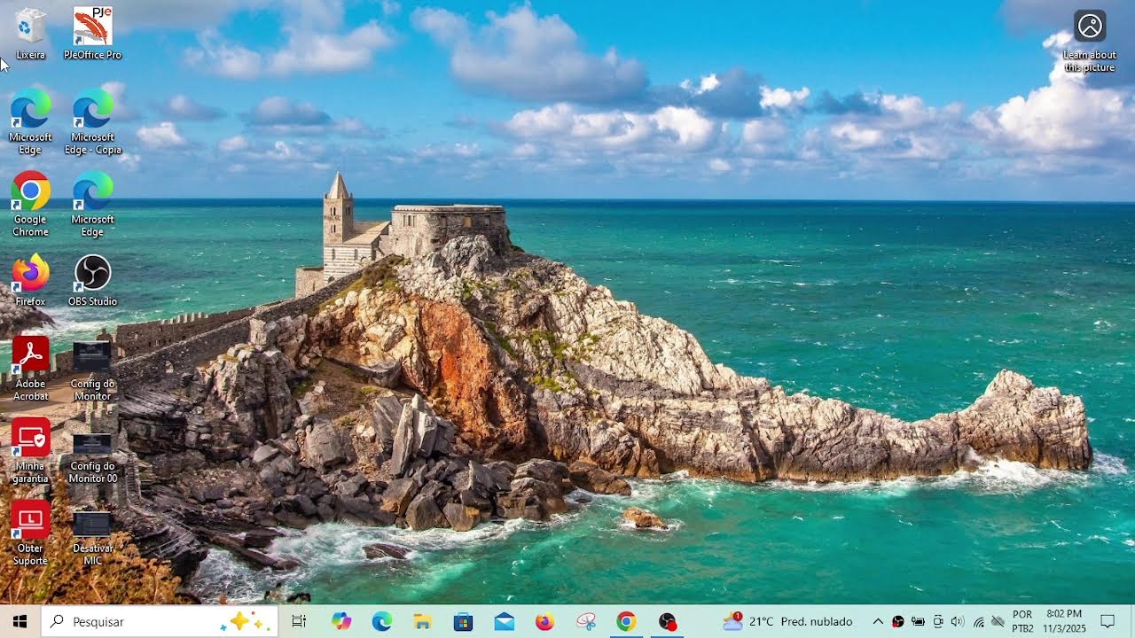The image size is (1135, 638).
Task: Open Microsoft Edge from the taskbar
Action: tap(382, 621)
